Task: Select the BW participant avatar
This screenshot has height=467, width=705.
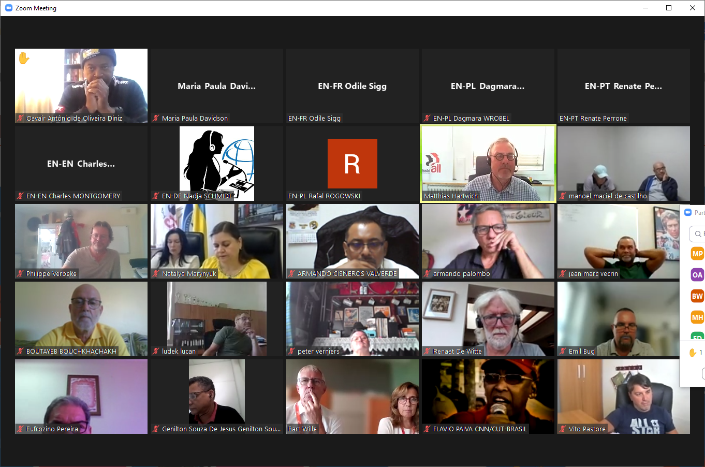Action: point(697,296)
